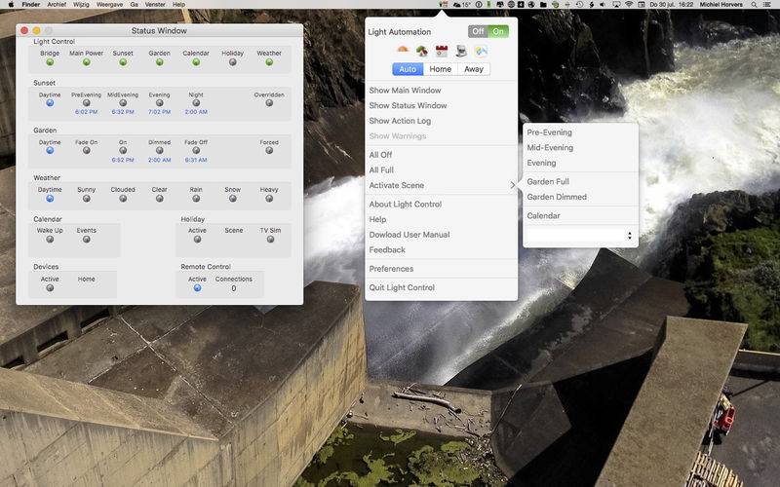Screen dimensions: 780x487
Task: Click the Connections count 0
Action: coord(234,288)
